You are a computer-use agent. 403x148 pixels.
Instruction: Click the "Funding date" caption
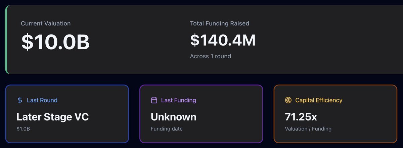click(167, 129)
